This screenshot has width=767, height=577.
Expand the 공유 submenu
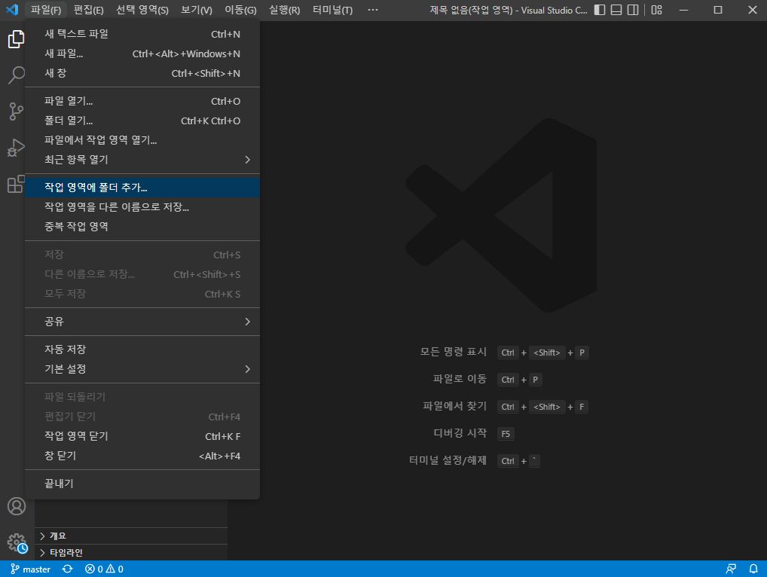[142, 321]
